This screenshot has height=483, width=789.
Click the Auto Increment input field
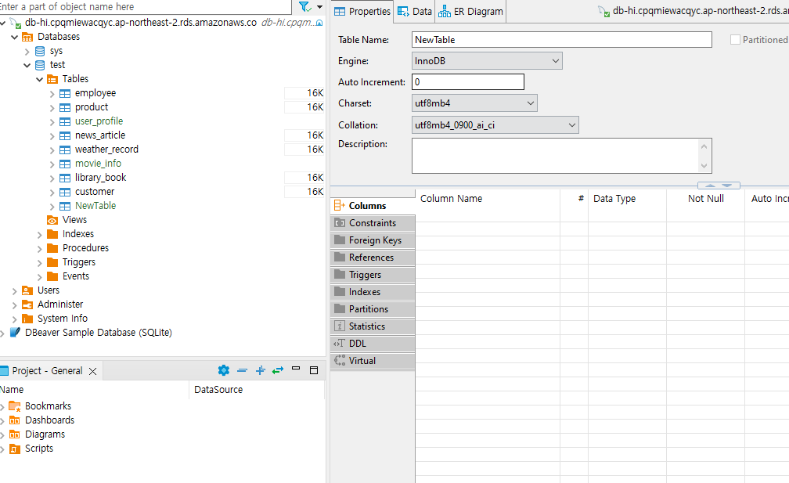point(468,82)
